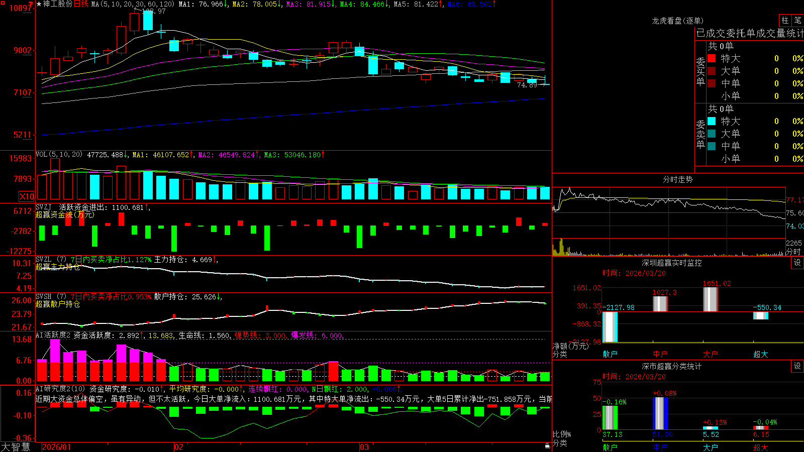Click the 超赢散户持仓 label
804x452 pixels.
click(x=58, y=304)
